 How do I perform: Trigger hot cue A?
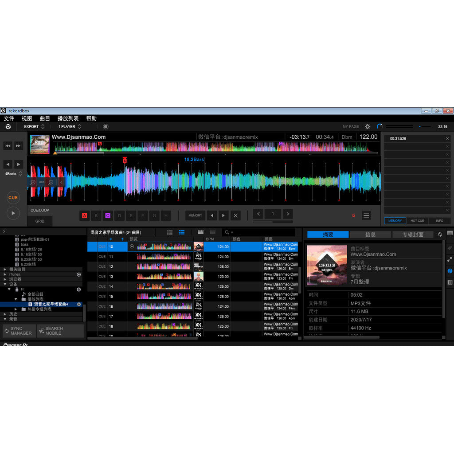[85, 215]
